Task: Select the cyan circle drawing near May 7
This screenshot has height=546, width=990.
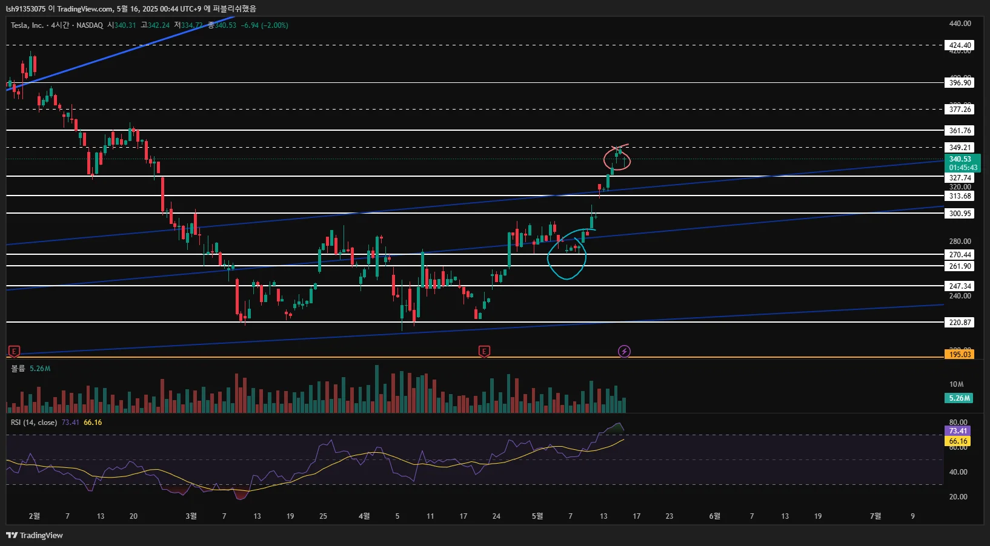Action: click(566, 257)
